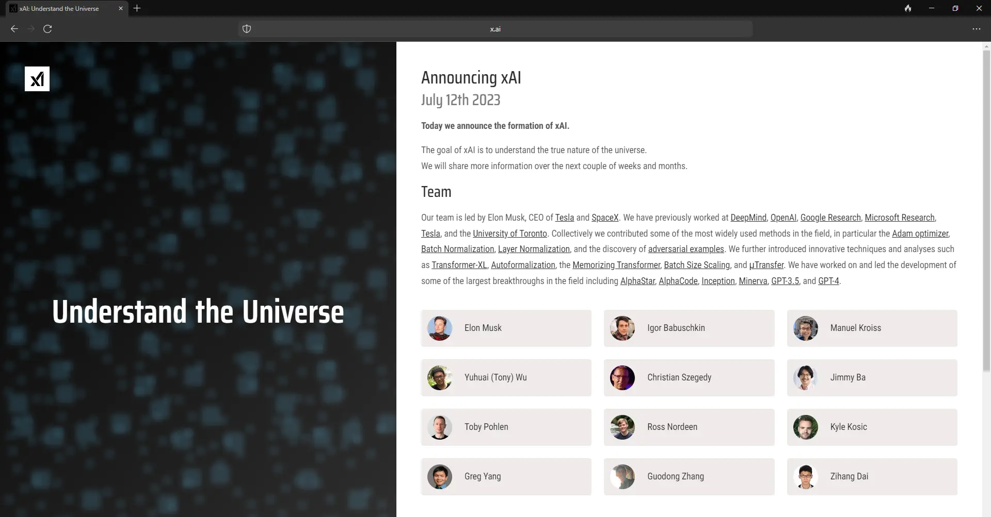Follow the GPT-3.5 link
Viewport: 991px width, 517px height.
[785, 281]
